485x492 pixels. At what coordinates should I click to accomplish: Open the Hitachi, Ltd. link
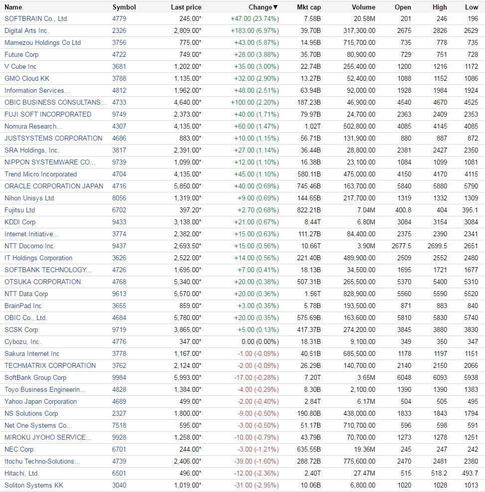21,473
